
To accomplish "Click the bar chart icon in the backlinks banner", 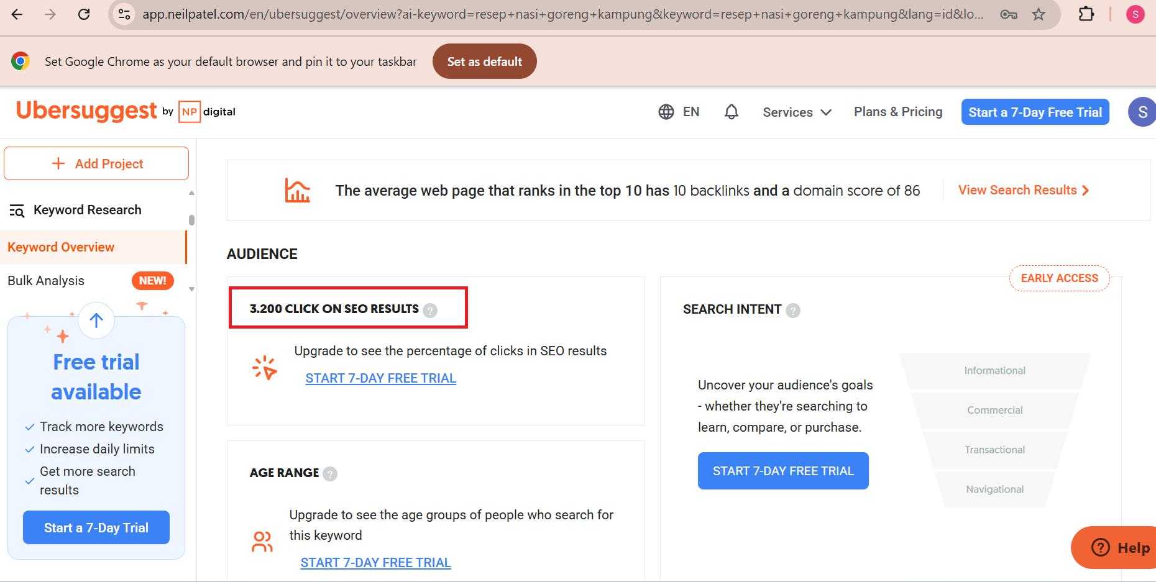I will [297, 190].
